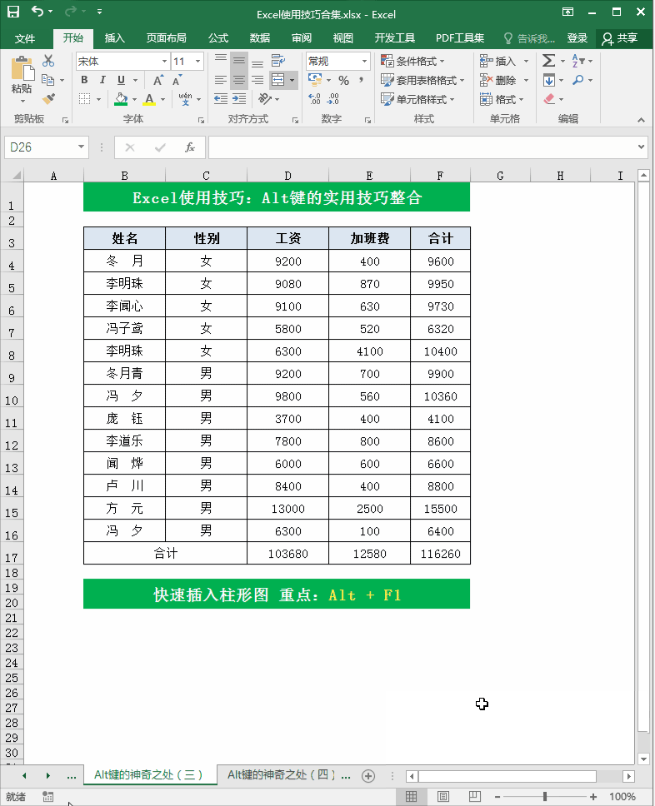Open the Name Box D26 dropdown

point(82,147)
